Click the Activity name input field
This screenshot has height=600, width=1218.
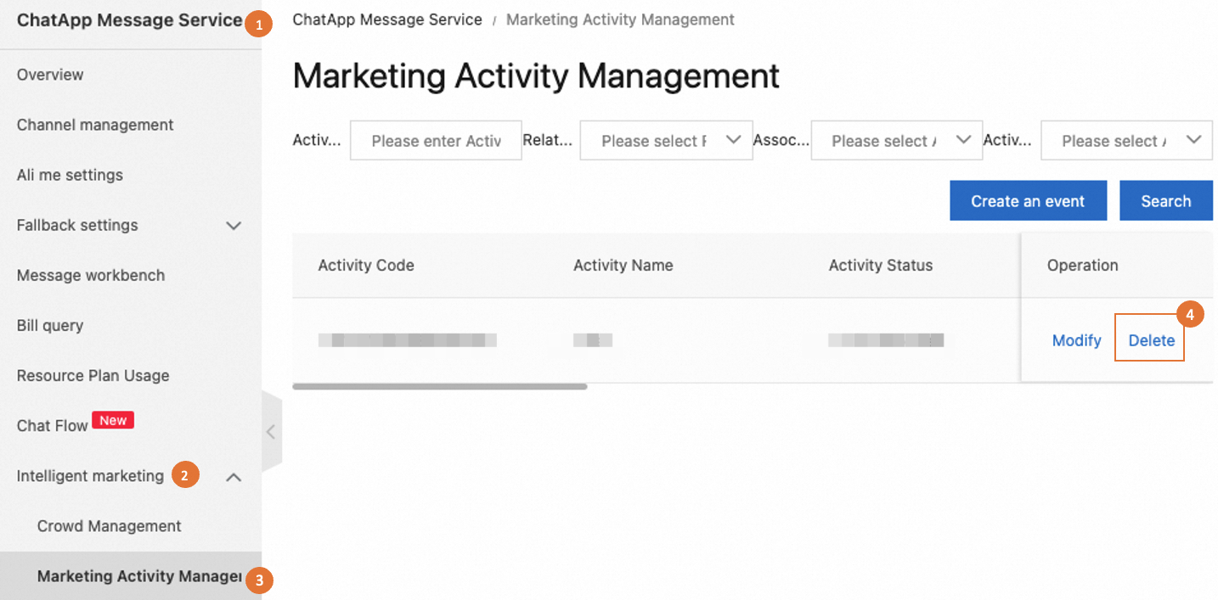coord(436,141)
